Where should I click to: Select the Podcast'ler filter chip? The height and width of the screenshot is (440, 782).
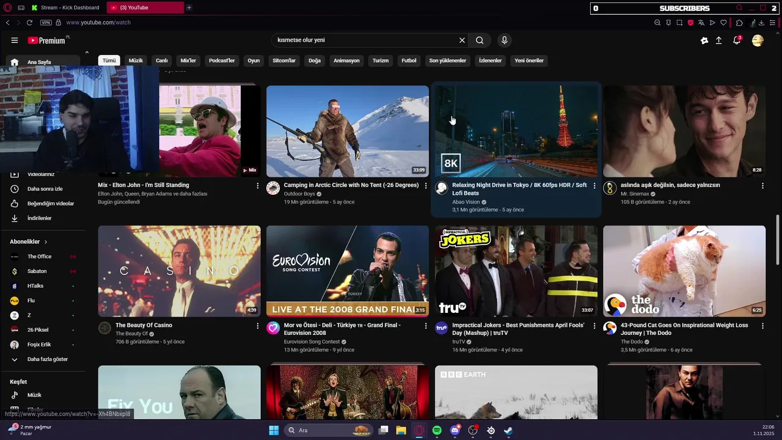[x=222, y=61]
